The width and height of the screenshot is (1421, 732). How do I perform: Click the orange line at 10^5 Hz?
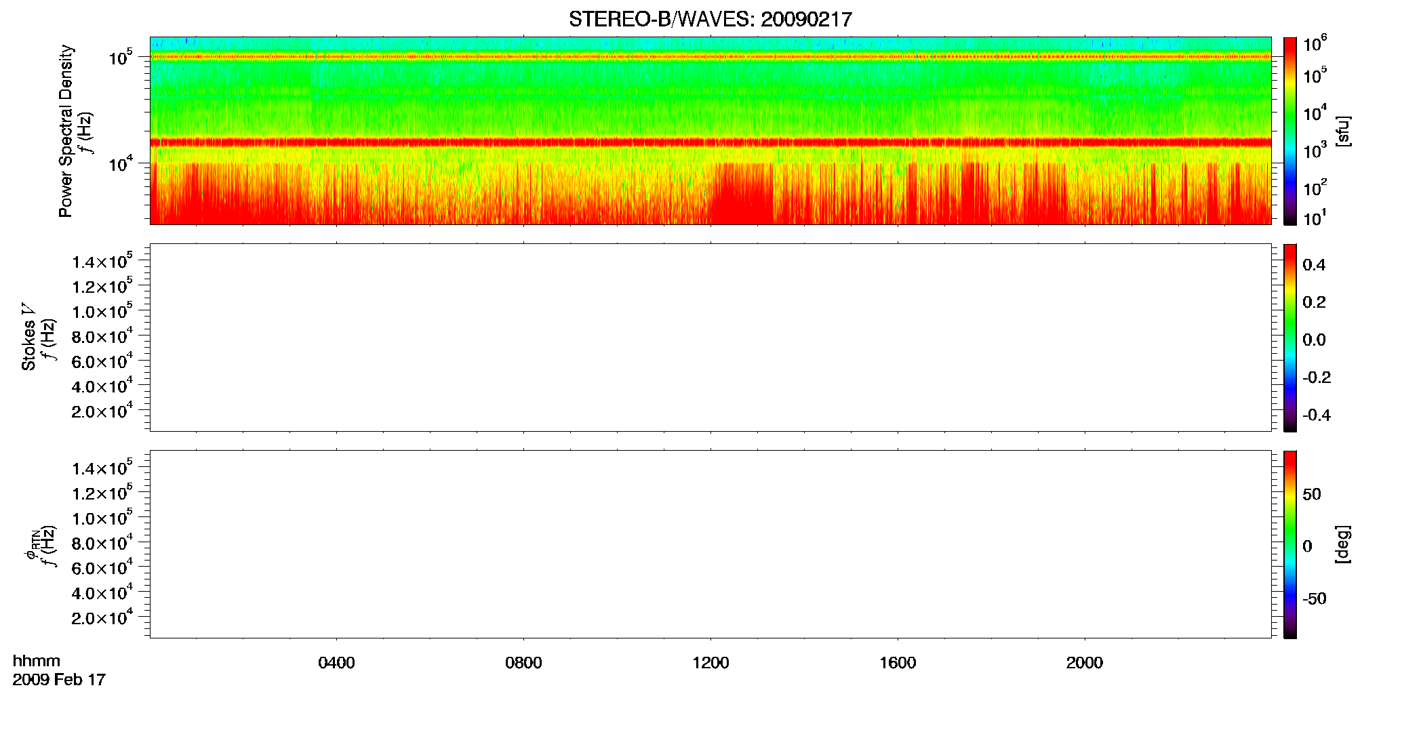click(710, 57)
